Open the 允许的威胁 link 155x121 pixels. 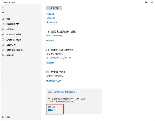click(51, 18)
